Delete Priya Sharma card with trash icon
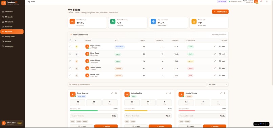The image size is (273, 128). click(x=116, y=93)
